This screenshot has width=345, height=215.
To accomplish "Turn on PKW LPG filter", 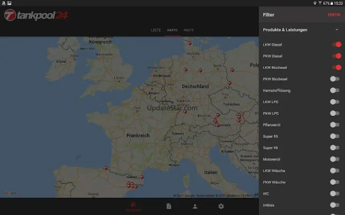I will pos(335,113).
